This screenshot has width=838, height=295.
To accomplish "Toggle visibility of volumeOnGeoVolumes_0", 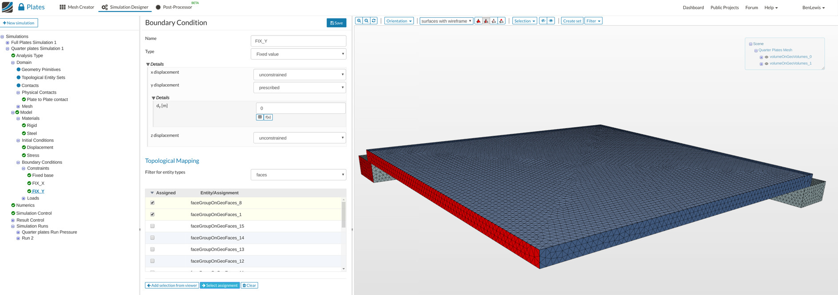I will coord(766,57).
